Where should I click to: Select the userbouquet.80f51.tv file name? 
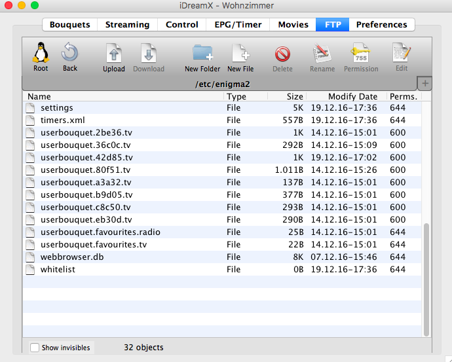click(86, 170)
